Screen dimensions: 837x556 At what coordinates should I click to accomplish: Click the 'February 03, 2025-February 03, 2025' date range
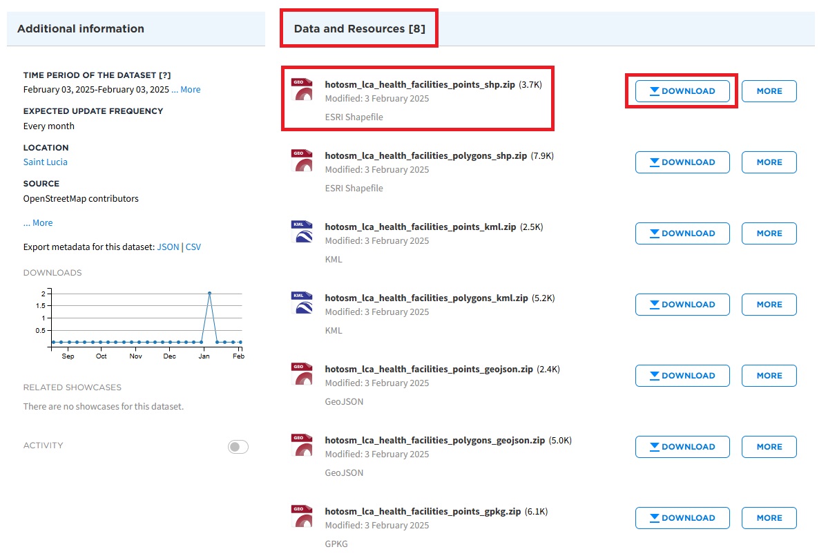tap(96, 90)
